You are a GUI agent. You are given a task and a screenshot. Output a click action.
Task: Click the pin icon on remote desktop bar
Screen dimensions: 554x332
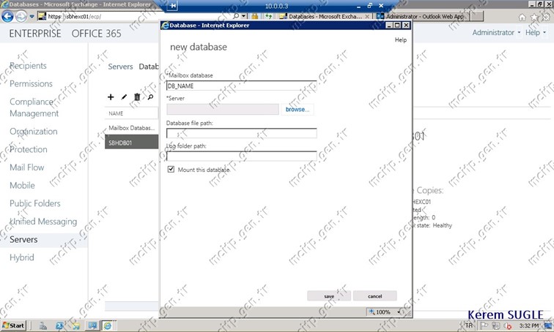[173, 6]
